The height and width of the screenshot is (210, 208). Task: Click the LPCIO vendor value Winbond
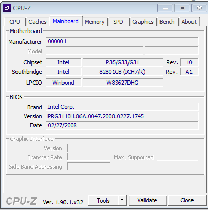coord(63,83)
